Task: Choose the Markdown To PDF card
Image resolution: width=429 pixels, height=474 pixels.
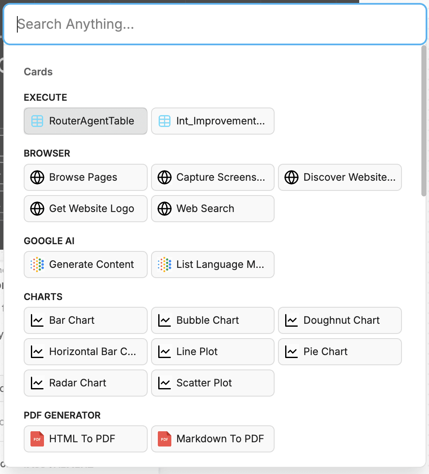Action: coord(213,439)
